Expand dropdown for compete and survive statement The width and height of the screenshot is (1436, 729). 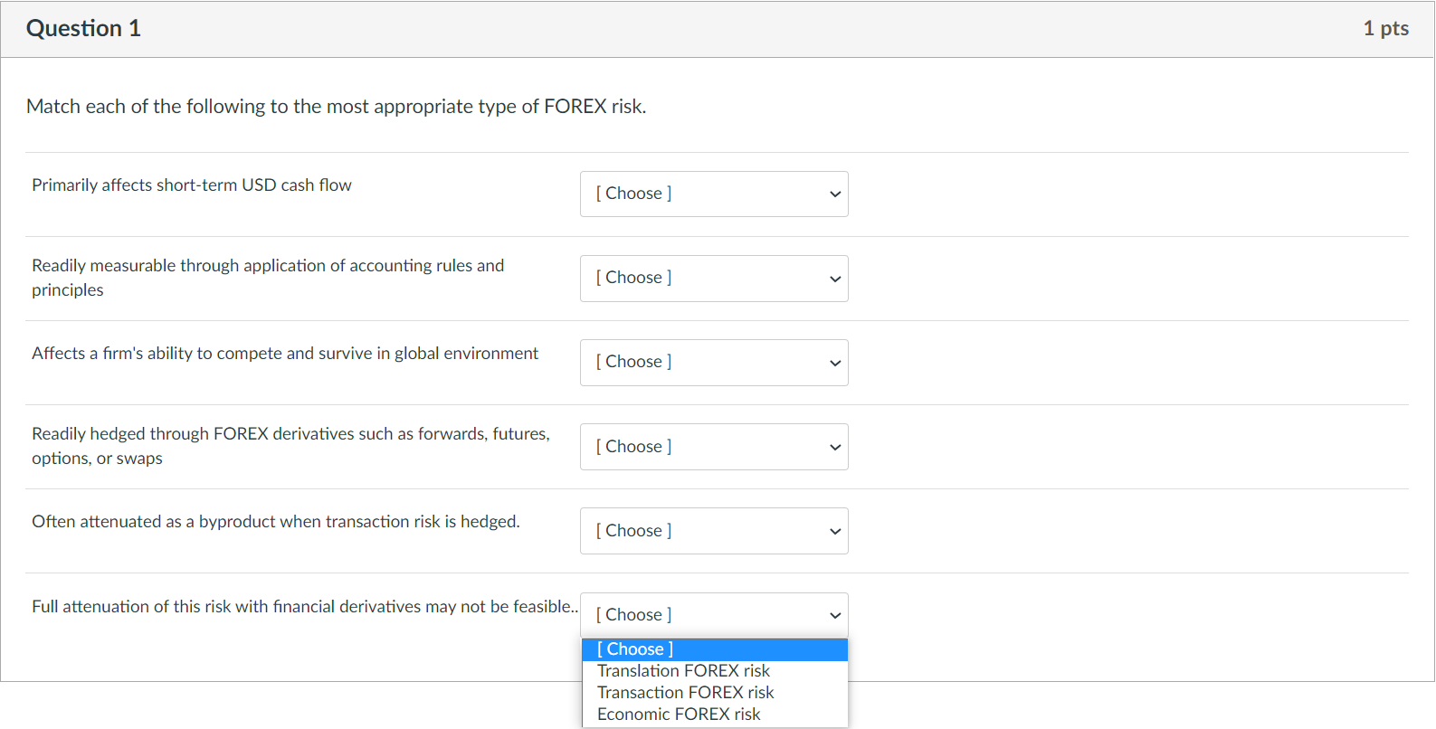click(714, 363)
